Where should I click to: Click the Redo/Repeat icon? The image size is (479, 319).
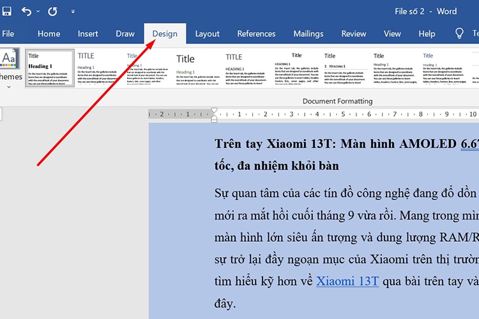pyautogui.click(x=52, y=11)
